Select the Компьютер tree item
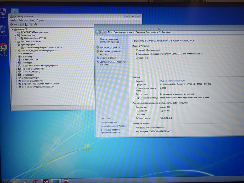244x183 pixels. pos(27,57)
